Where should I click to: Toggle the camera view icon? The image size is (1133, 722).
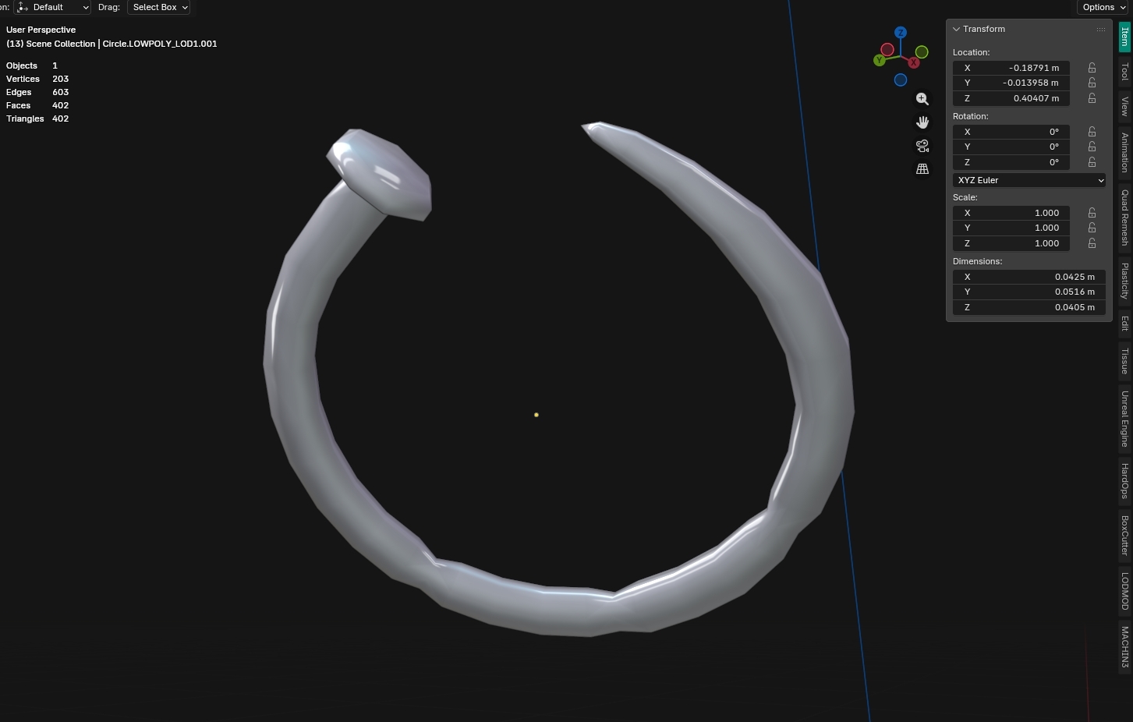pyautogui.click(x=922, y=146)
